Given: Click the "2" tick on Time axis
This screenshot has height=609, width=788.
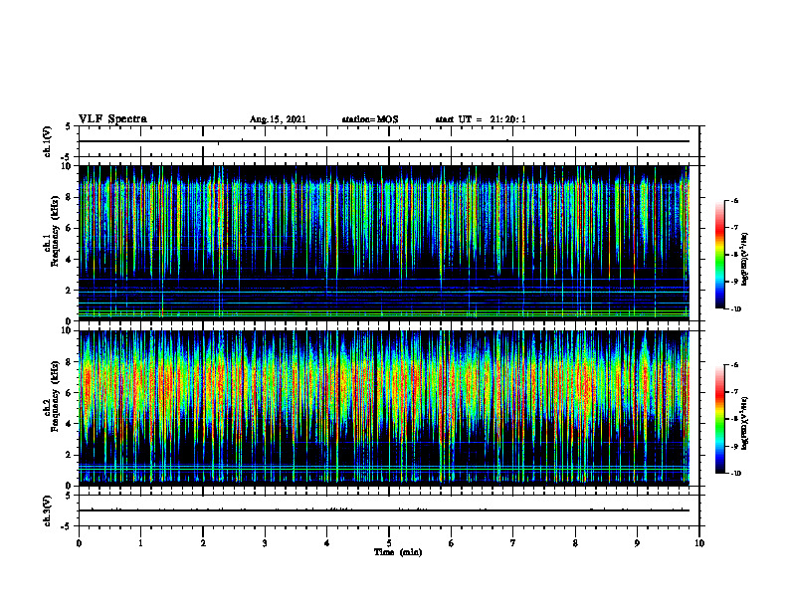Looking at the screenshot, I should (203, 543).
